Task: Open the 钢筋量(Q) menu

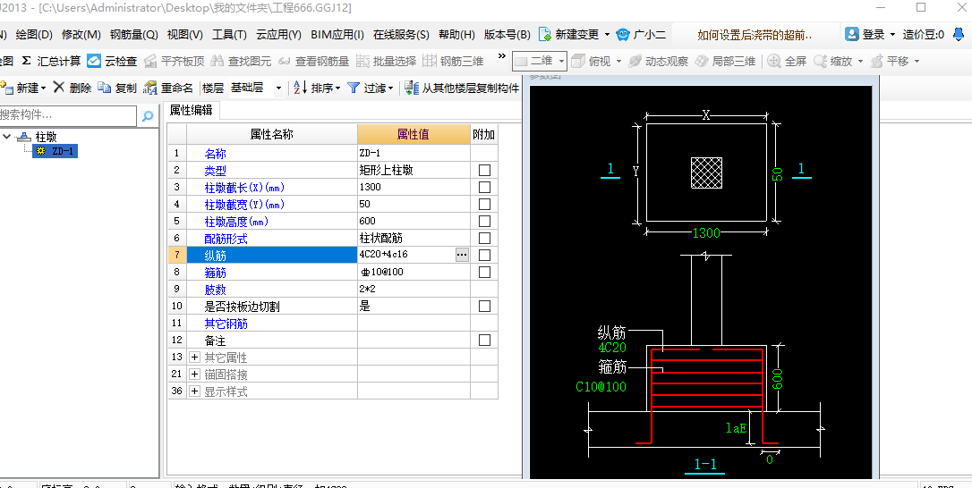Action: pos(134,35)
